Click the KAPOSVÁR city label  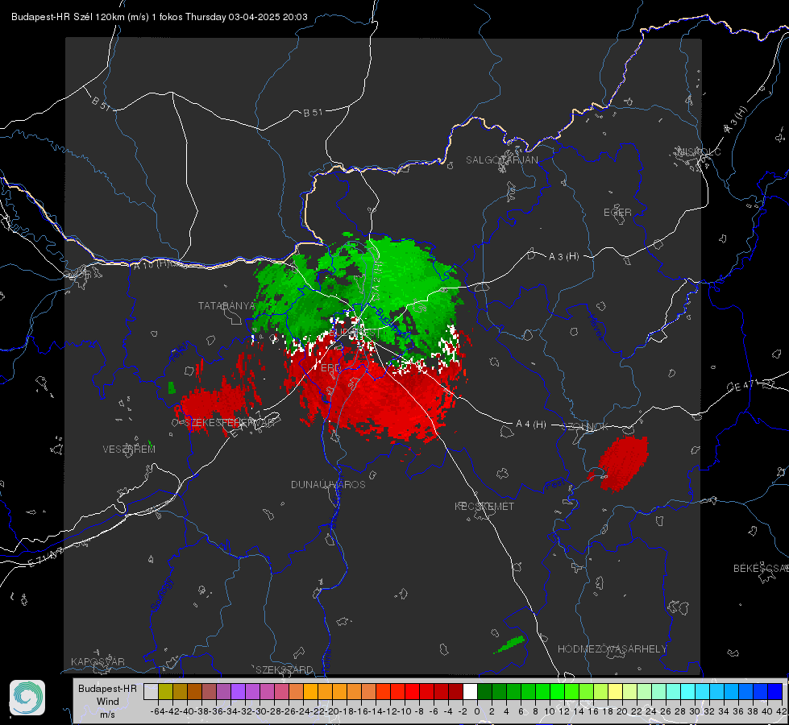[98, 661]
